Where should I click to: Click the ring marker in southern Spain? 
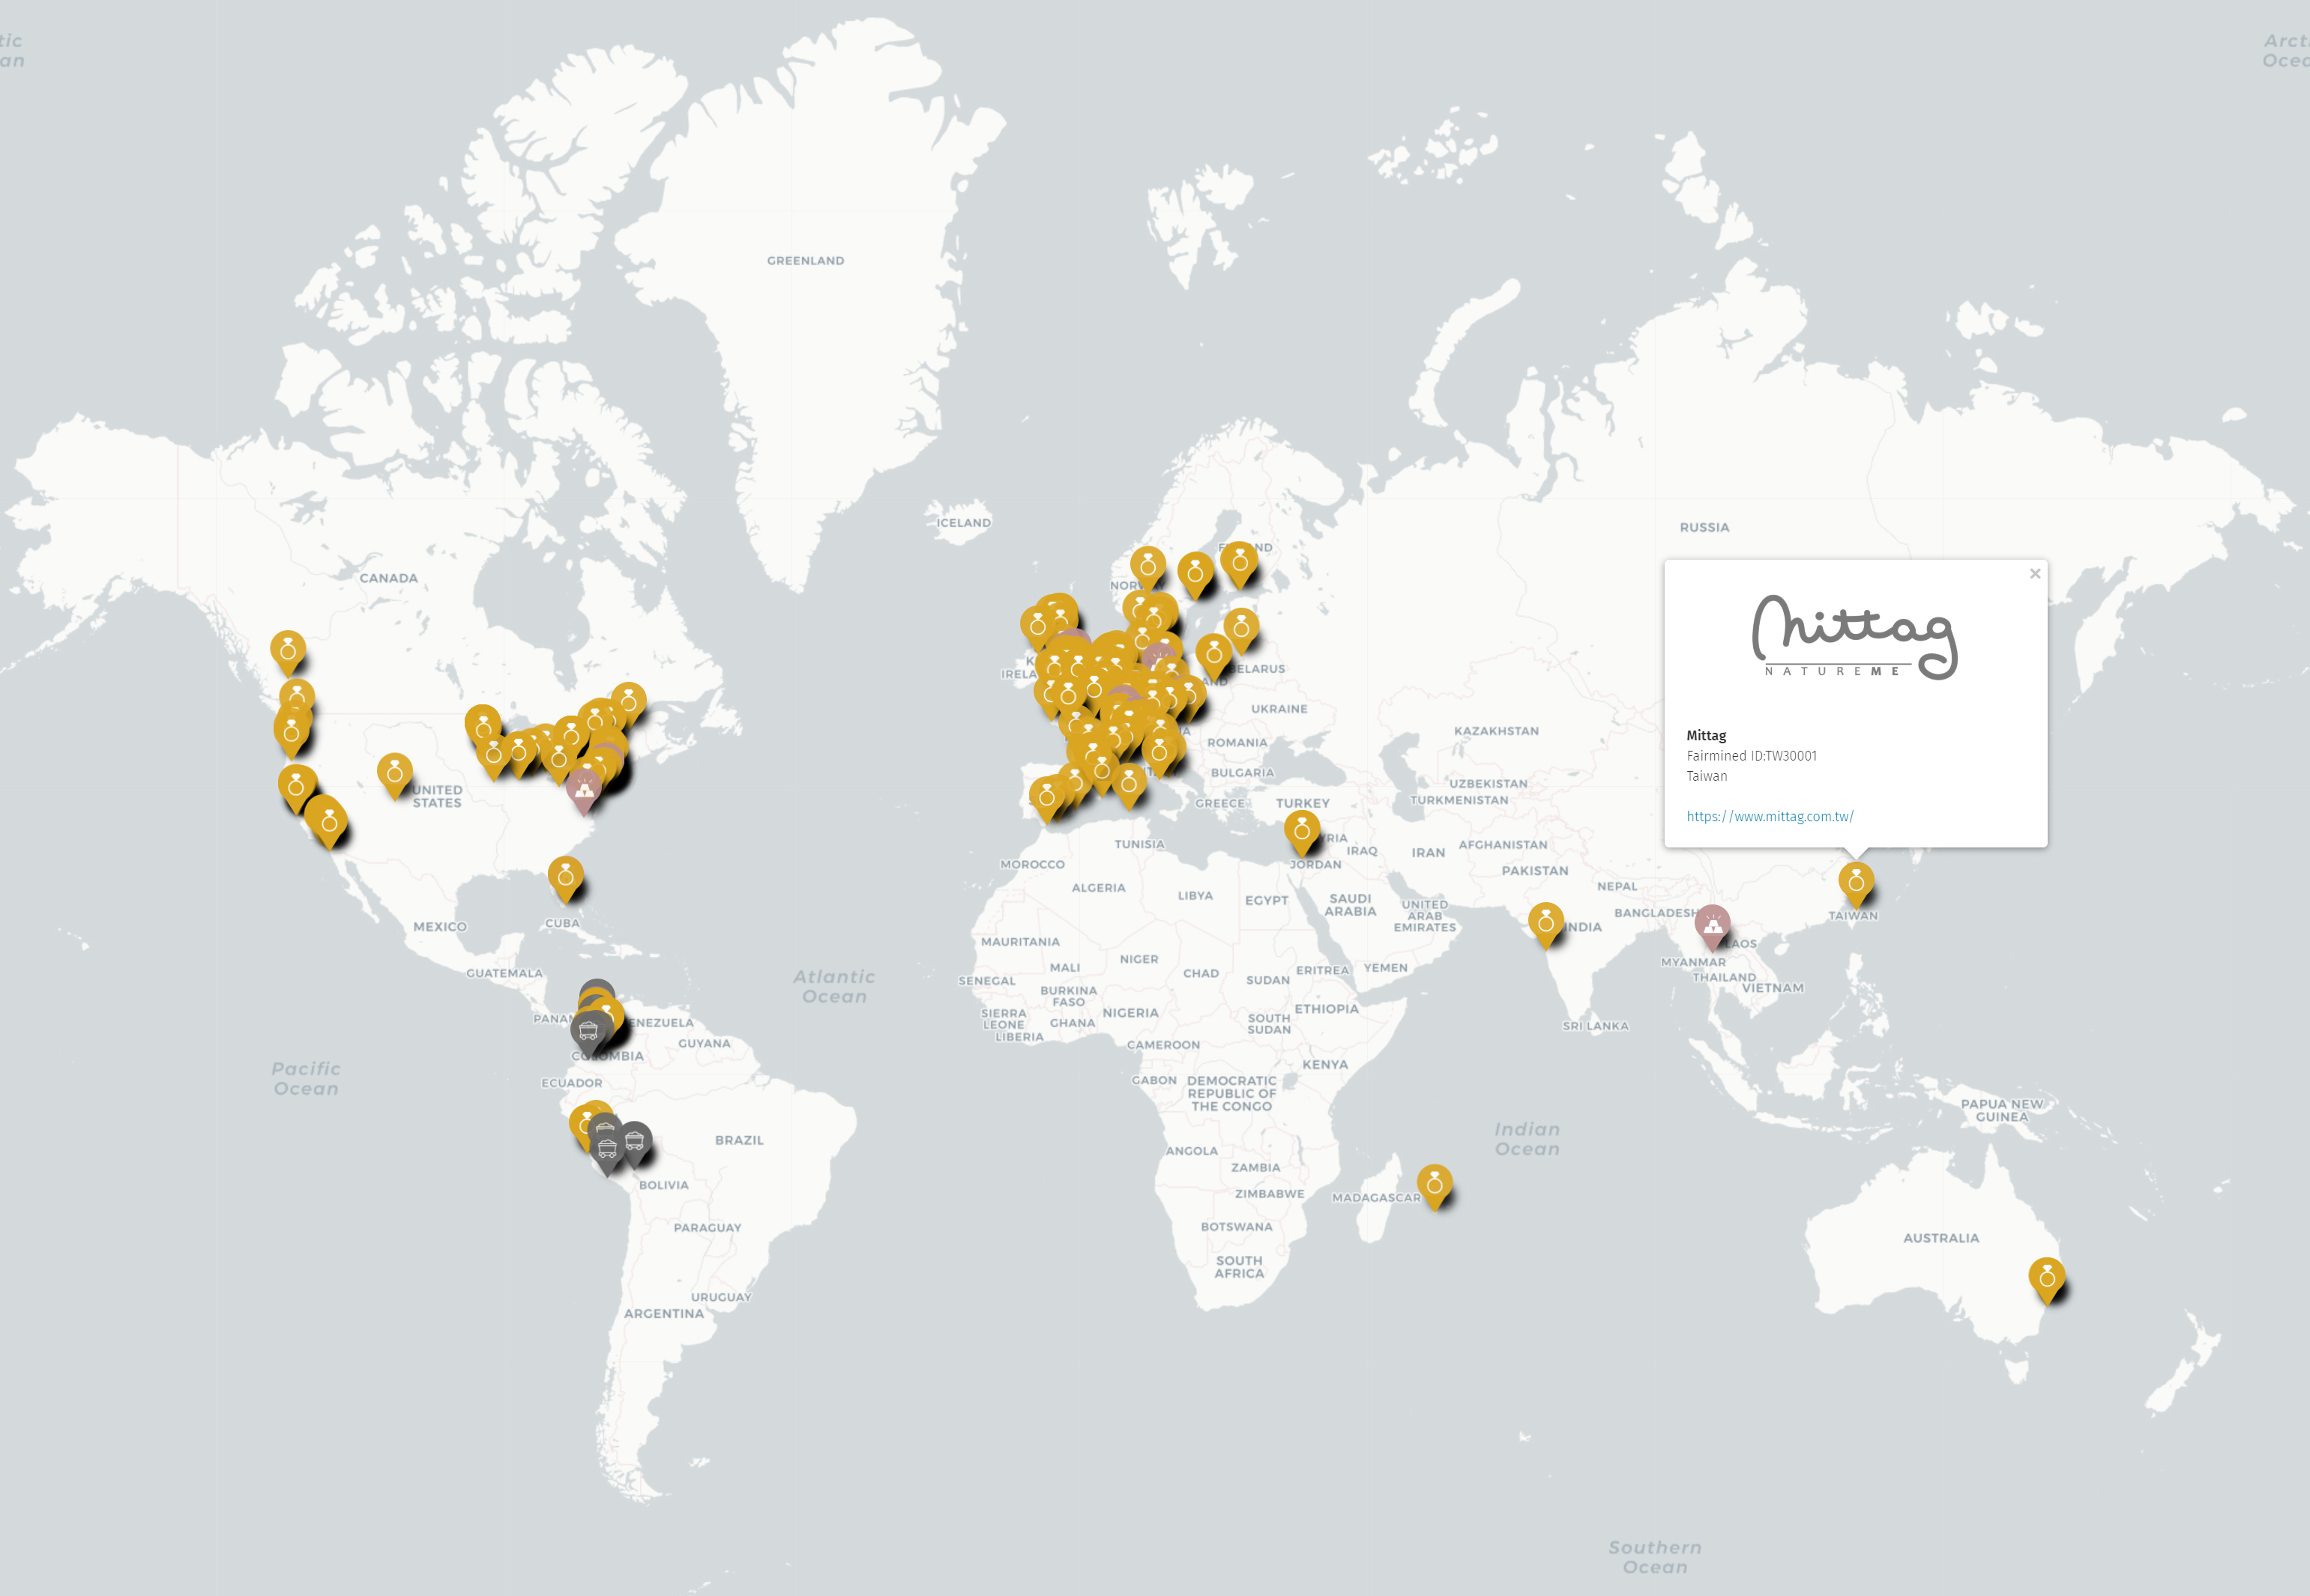[x=1046, y=797]
